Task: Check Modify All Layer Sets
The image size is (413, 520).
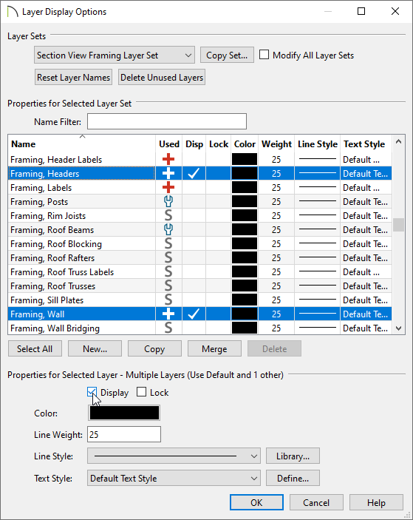Action: 264,55
